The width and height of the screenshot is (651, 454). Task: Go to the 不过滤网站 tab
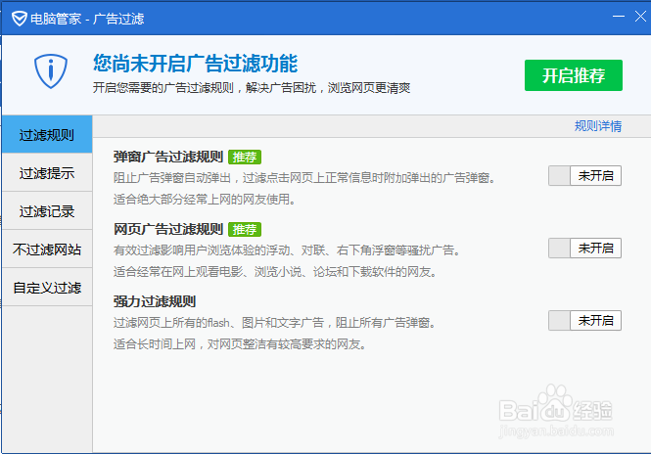[x=47, y=249]
